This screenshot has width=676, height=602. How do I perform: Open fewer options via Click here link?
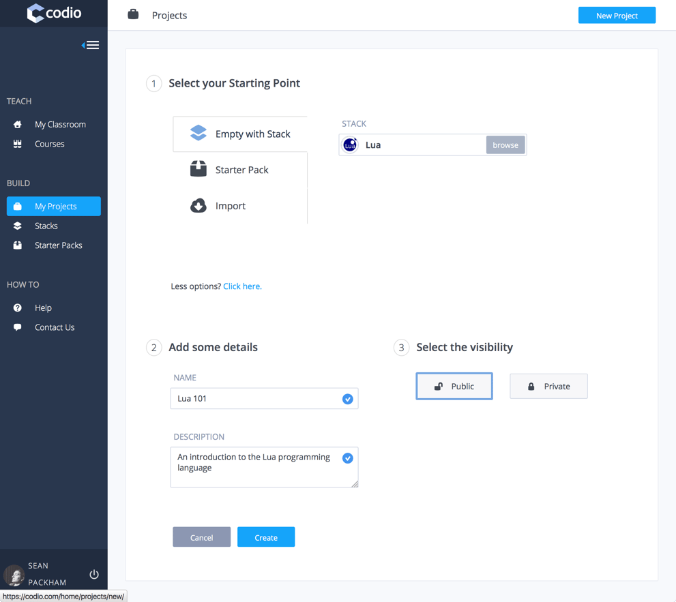click(x=242, y=286)
